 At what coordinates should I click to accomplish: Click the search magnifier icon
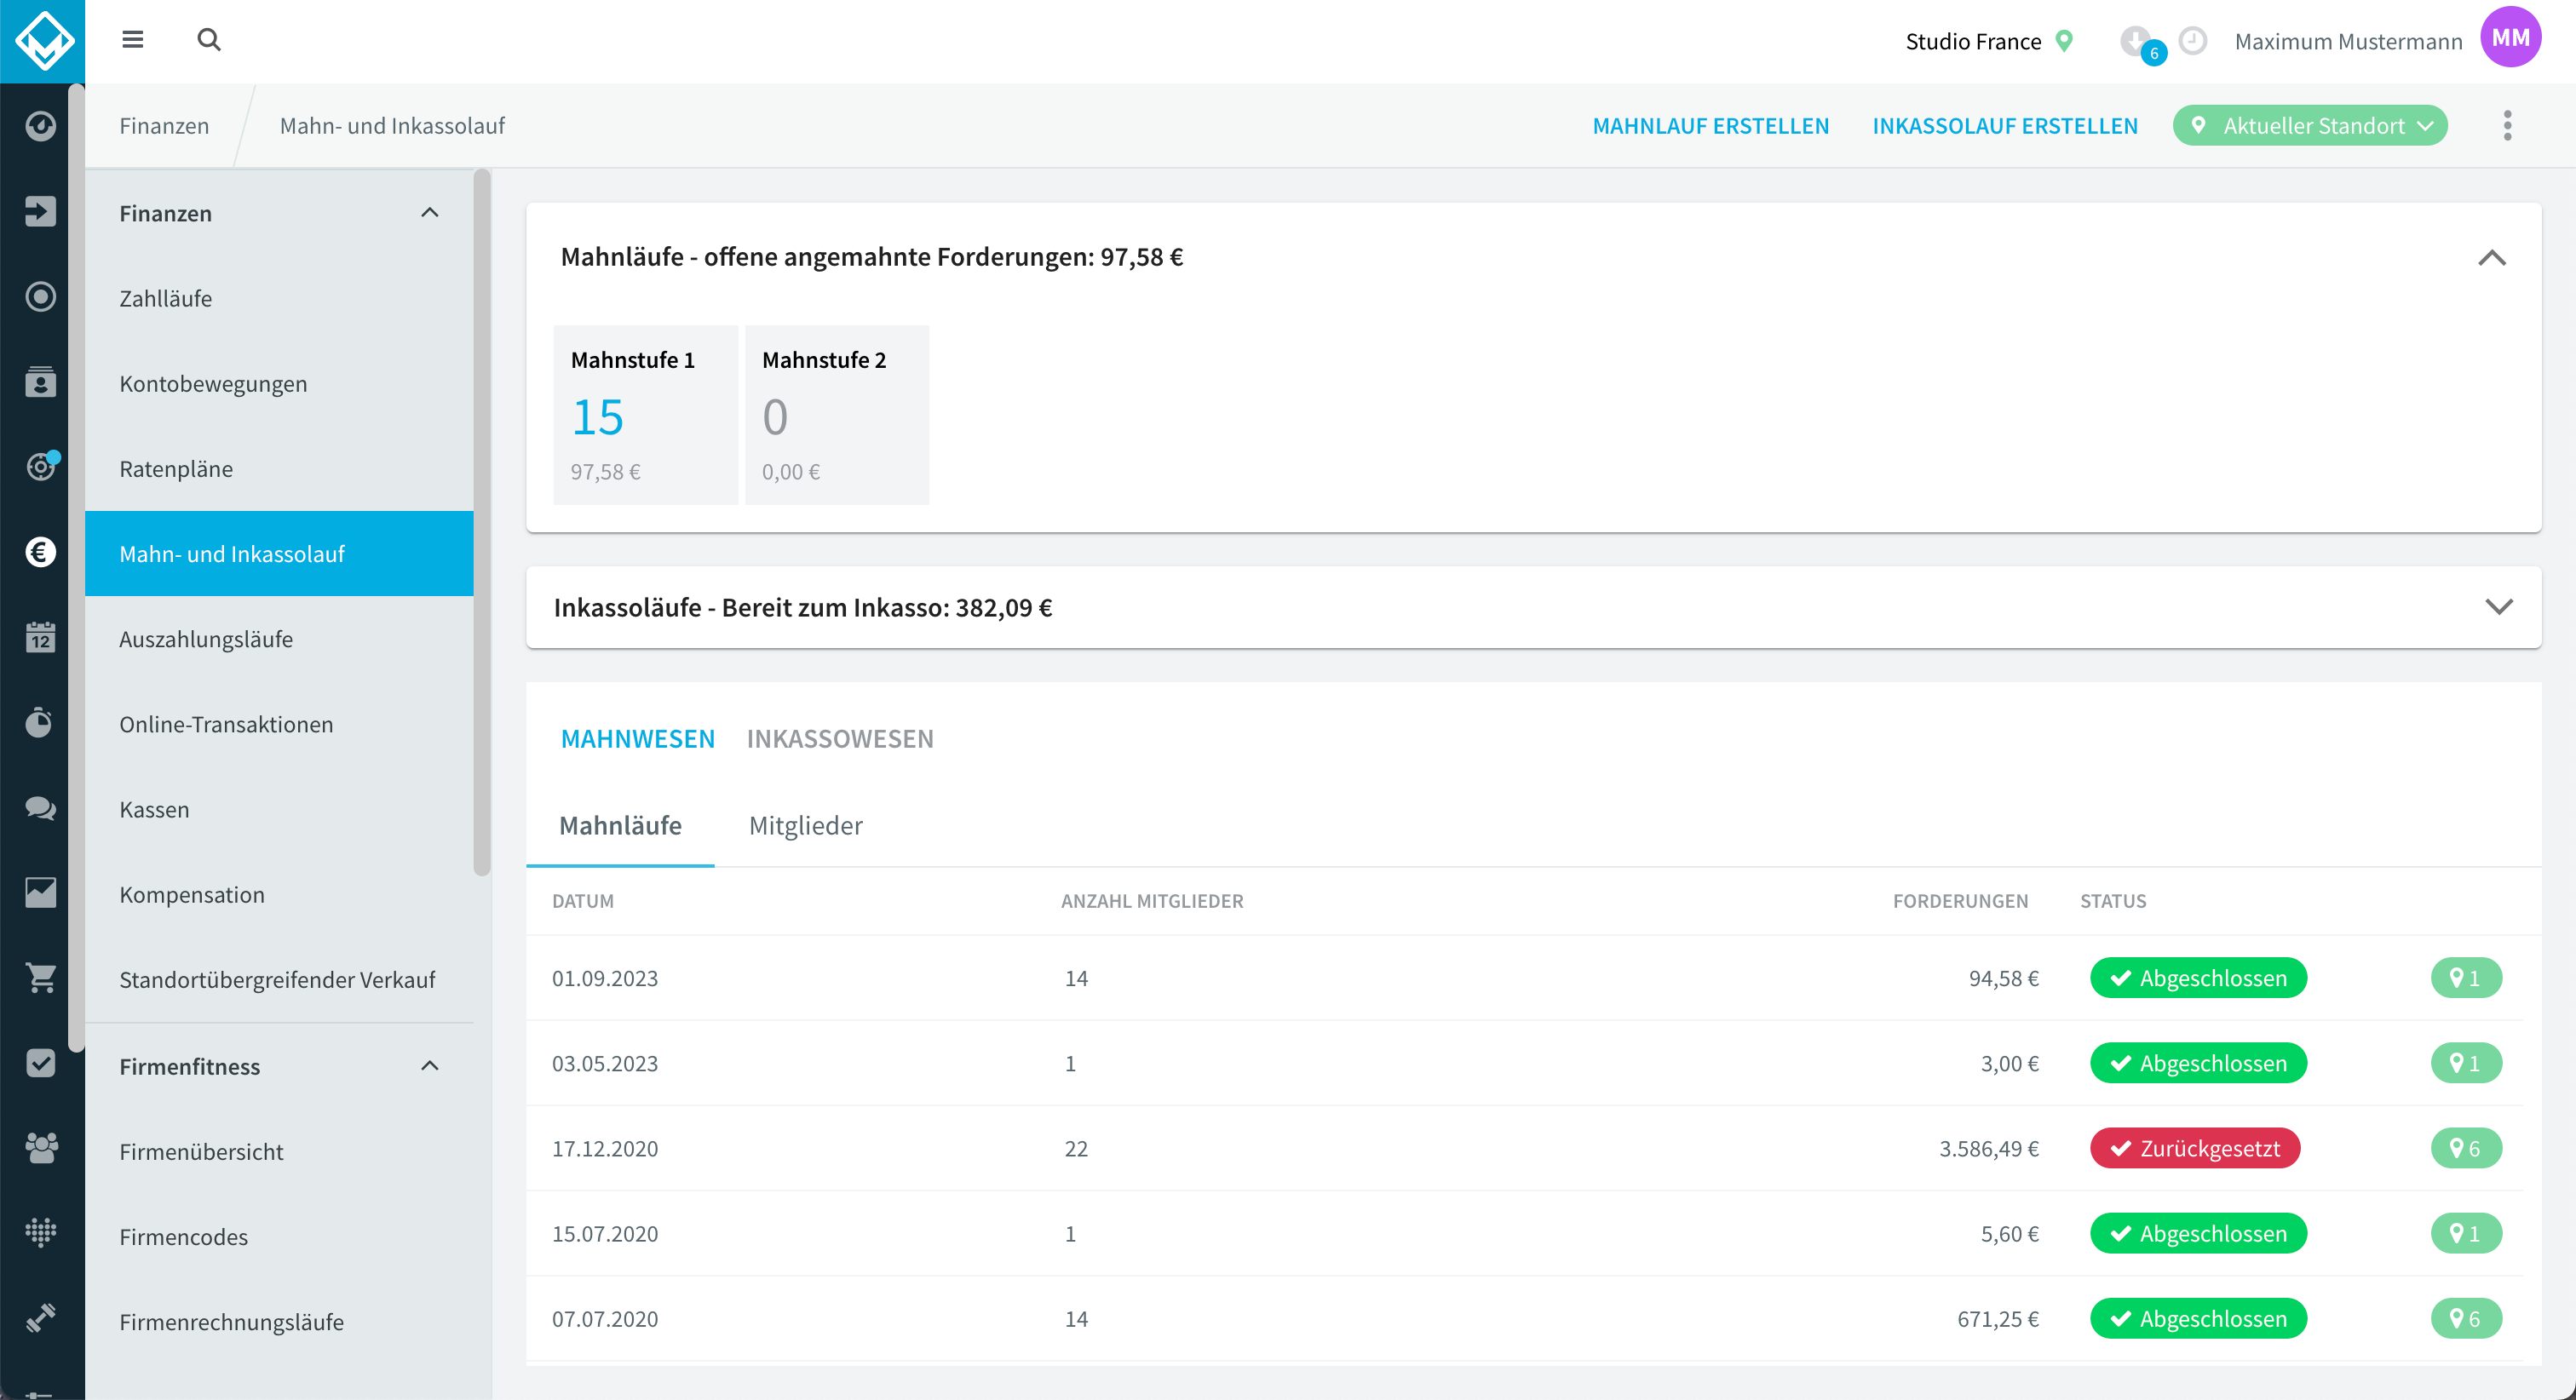tap(208, 40)
